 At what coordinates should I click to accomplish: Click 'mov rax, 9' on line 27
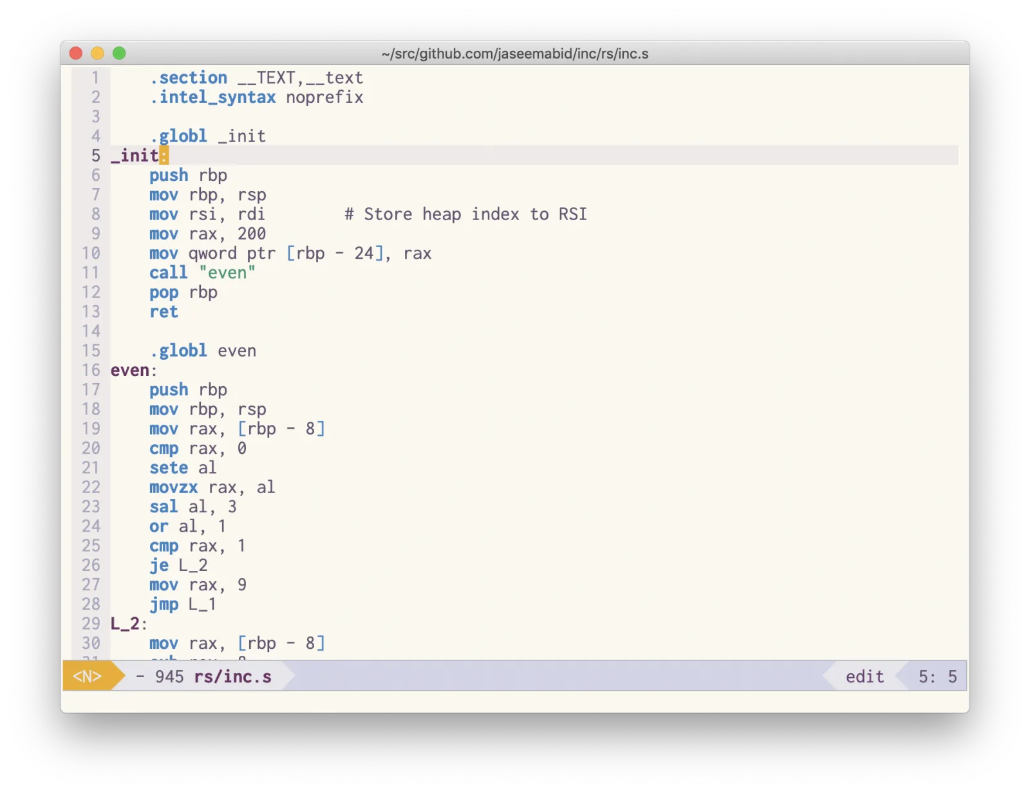coord(198,585)
